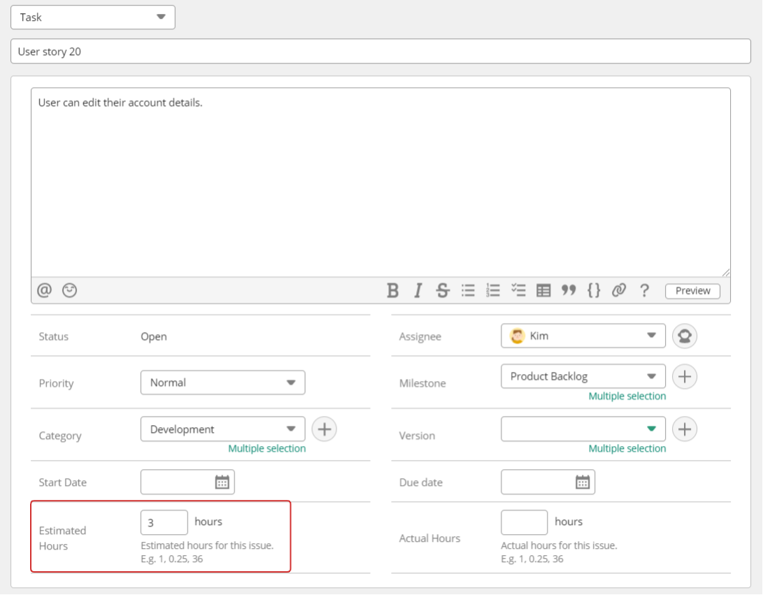Viewport: 763px width, 595px height.
Task: Enable Multiple selection for Category
Action: click(x=266, y=448)
